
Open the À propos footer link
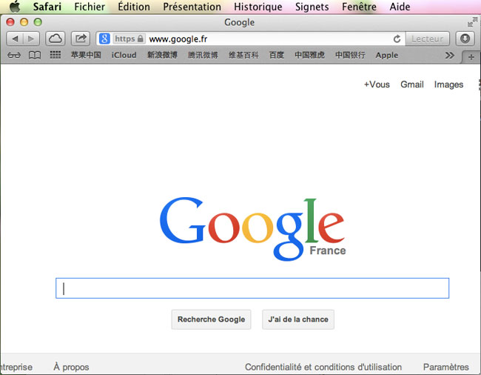71,367
